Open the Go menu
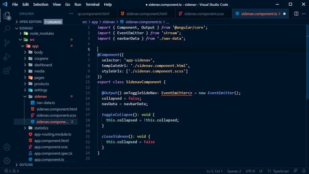The width and height of the screenshot is (309, 174). 68,4
